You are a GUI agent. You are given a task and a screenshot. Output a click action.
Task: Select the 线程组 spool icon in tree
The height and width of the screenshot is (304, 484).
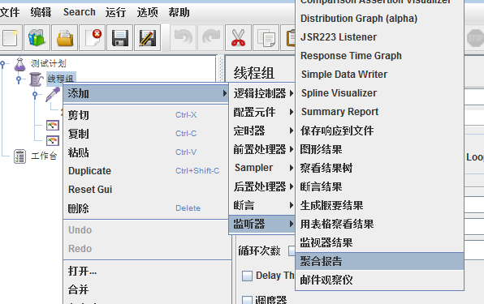click(x=37, y=79)
